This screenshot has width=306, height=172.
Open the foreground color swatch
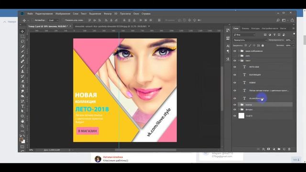pos(21,140)
